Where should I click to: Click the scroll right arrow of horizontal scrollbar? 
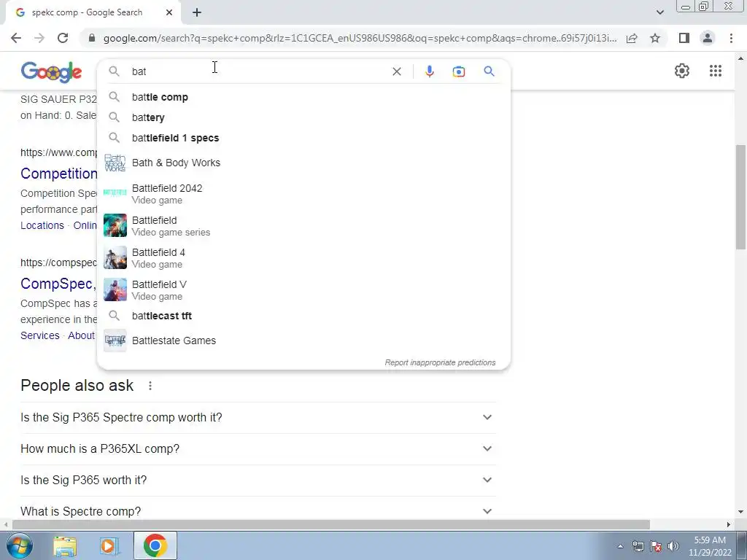[729, 524]
